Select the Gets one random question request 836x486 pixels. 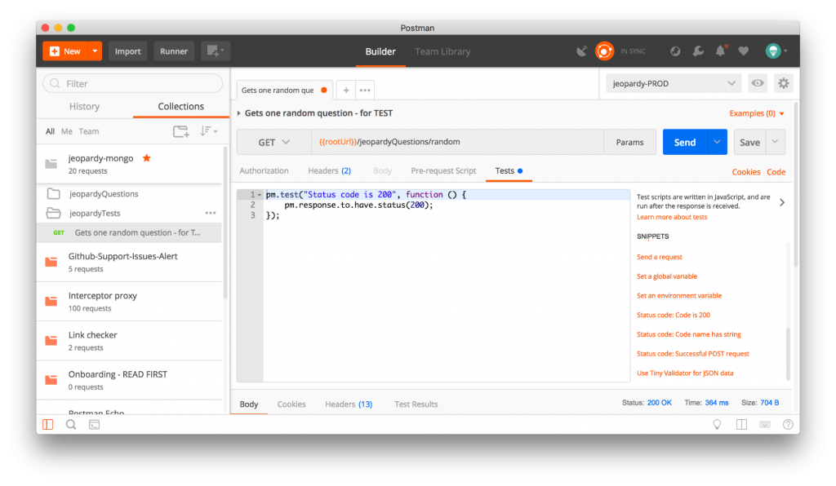[x=130, y=232]
